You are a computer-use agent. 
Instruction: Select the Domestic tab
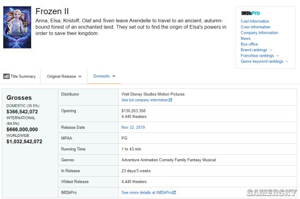pos(104,76)
